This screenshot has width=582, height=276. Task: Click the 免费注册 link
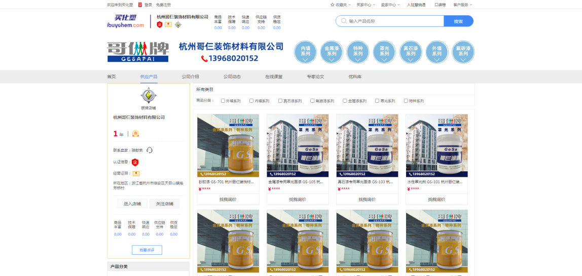[163, 5]
